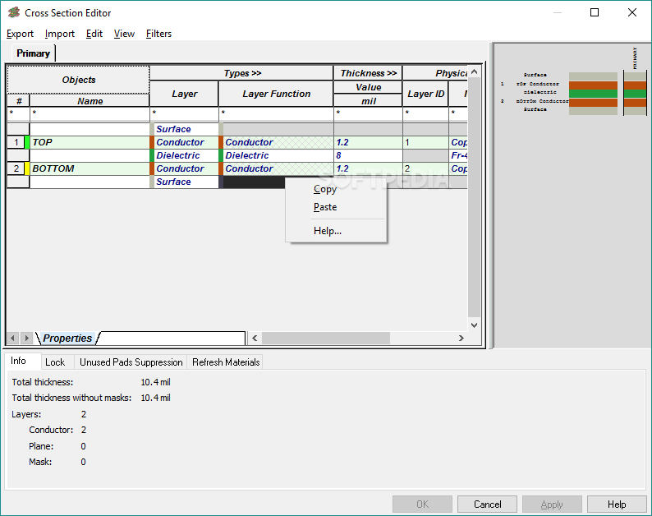The width and height of the screenshot is (652, 516).
Task: Click the Name filter input field
Action: coord(90,113)
